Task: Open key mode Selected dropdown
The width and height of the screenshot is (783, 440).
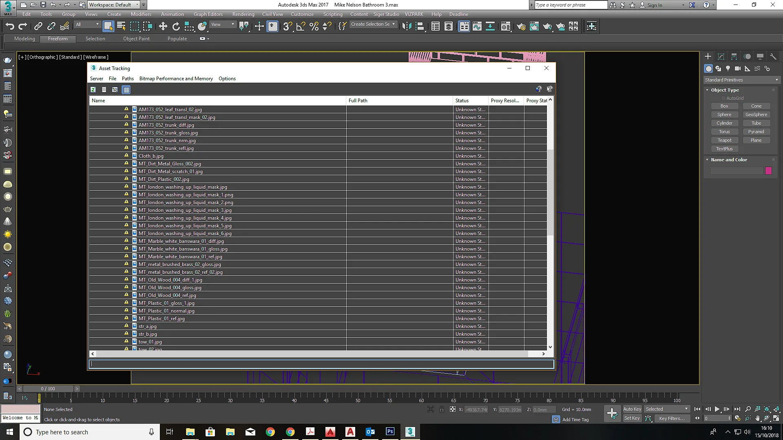Action: [667, 409]
